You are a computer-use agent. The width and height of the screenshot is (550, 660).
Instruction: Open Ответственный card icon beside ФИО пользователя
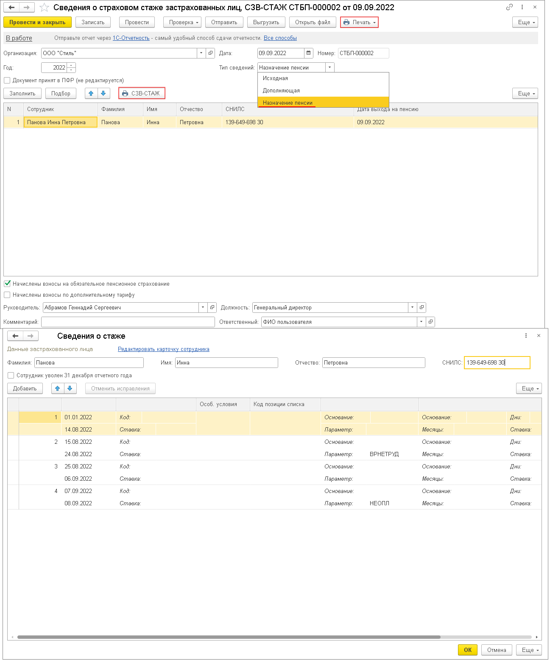click(430, 322)
